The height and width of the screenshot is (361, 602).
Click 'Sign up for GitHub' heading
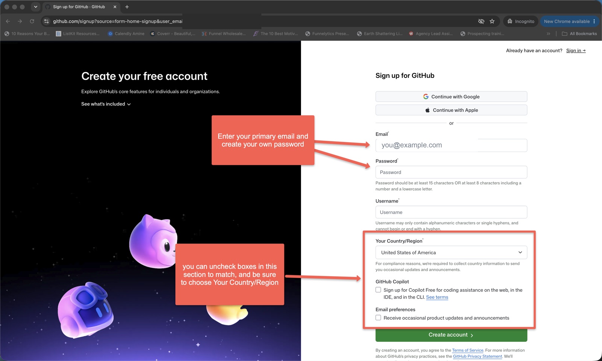tap(405, 76)
